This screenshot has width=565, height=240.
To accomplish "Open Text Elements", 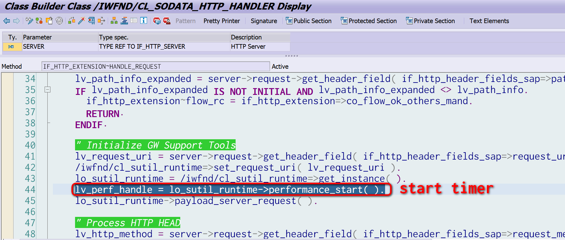I will (x=489, y=21).
